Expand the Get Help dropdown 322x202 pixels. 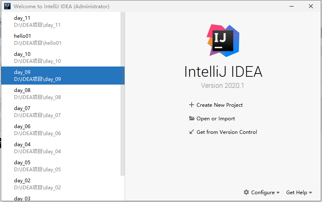(299, 192)
